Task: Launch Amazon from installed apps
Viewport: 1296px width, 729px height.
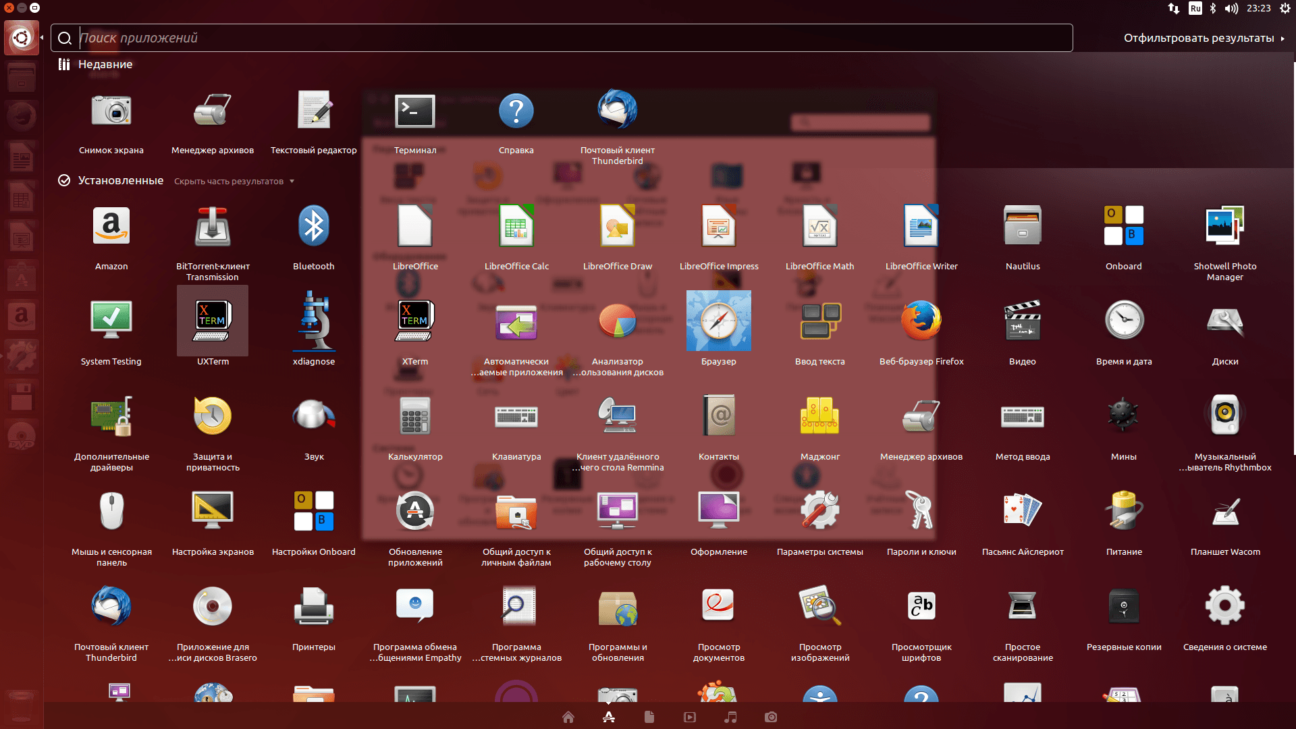Action: [111, 226]
